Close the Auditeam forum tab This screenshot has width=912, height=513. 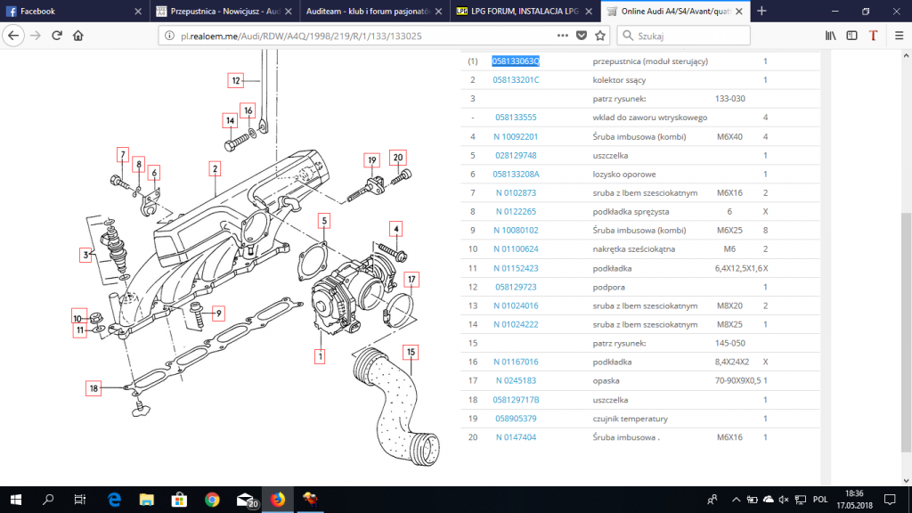[438, 11]
